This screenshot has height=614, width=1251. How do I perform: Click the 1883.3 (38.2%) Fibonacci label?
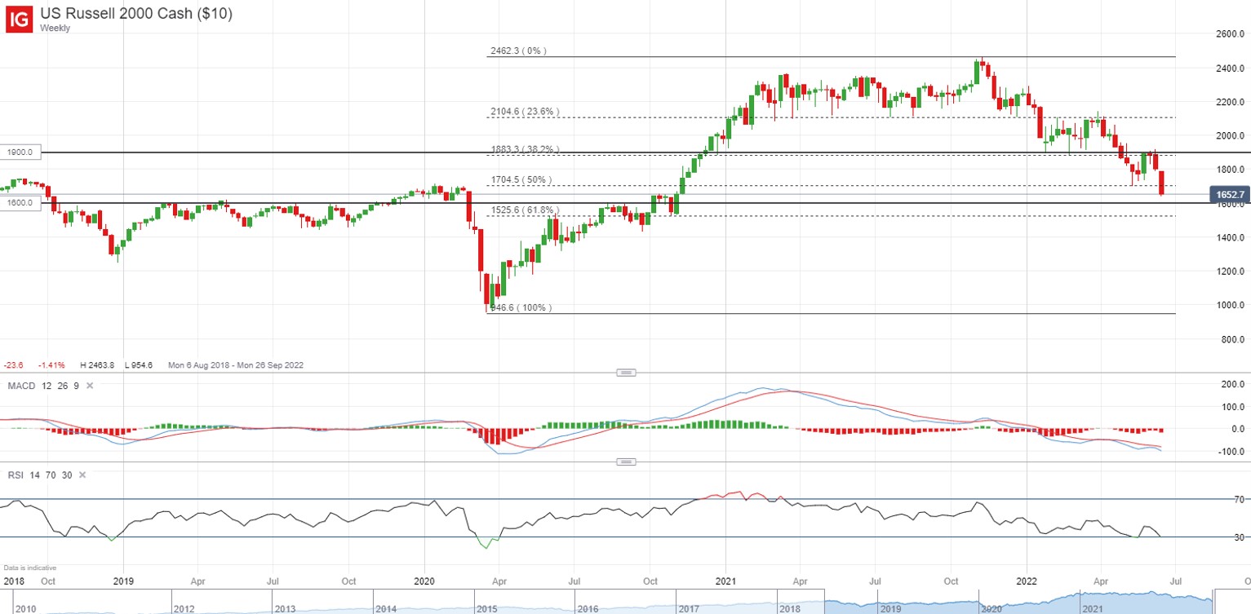point(525,149)
